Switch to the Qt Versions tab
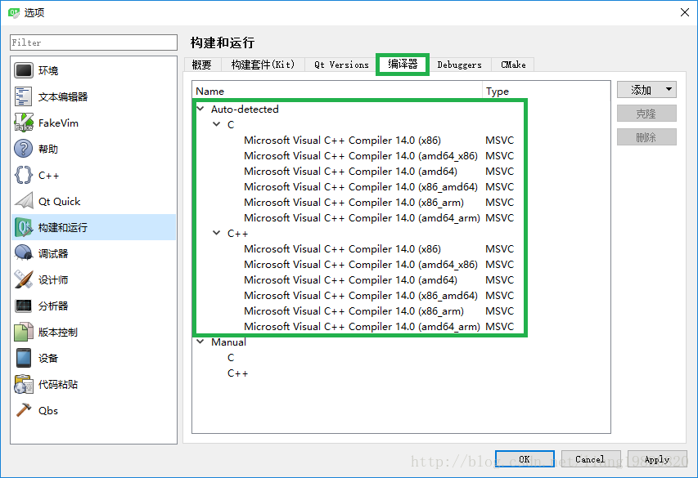Image resolution: width=698 pixels, height=478 pixels. [x=341, y=65]
